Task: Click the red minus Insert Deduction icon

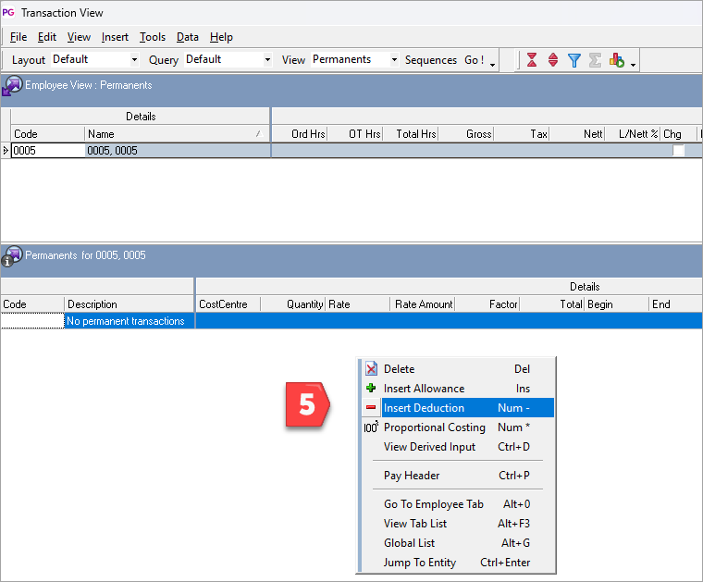Action: [x=371, y=408]
